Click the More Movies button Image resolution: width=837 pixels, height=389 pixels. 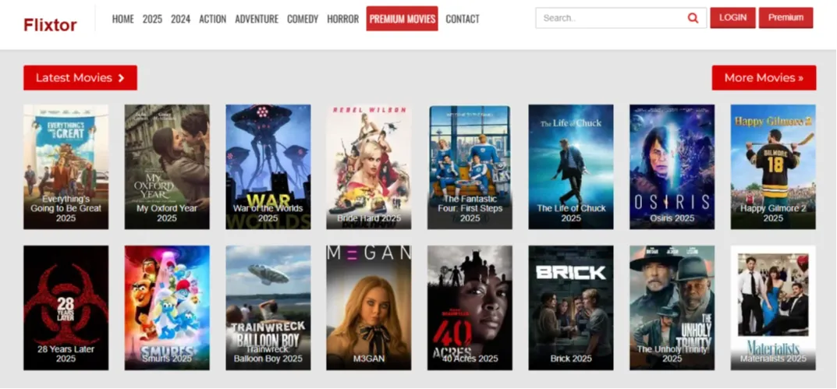coord(764,78)
